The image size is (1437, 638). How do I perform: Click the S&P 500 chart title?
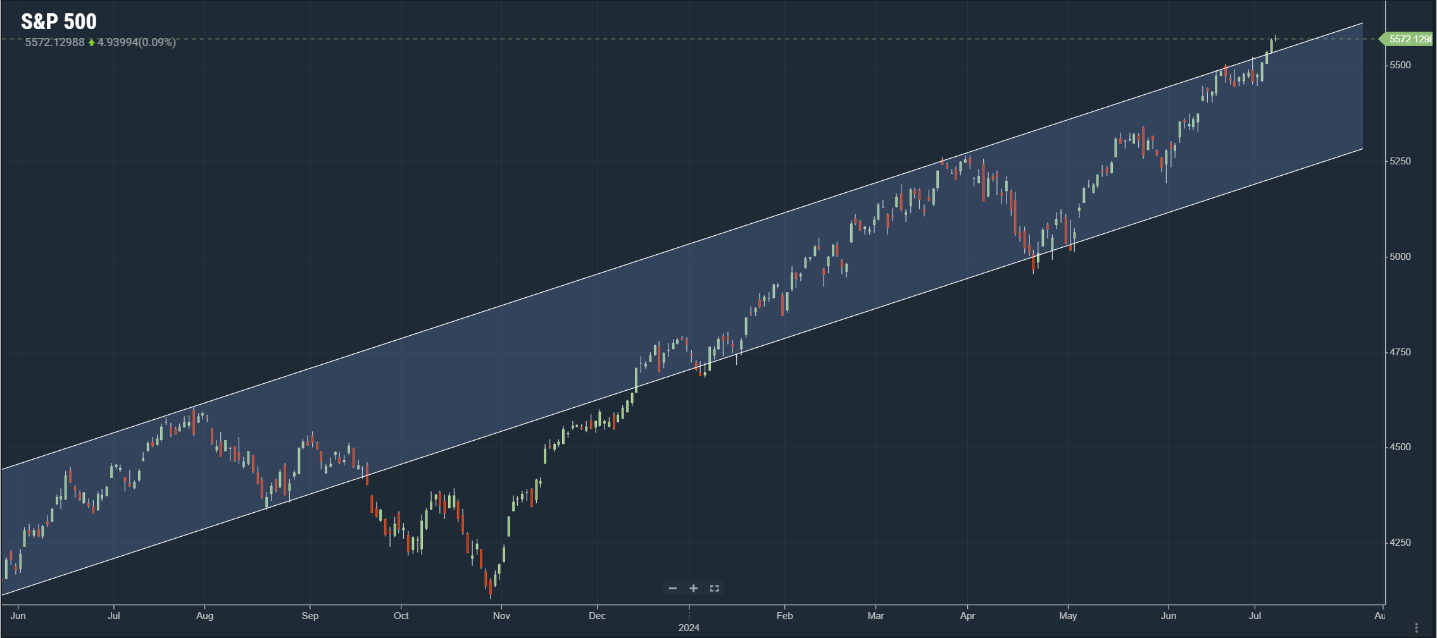click(x=59, y=21)
